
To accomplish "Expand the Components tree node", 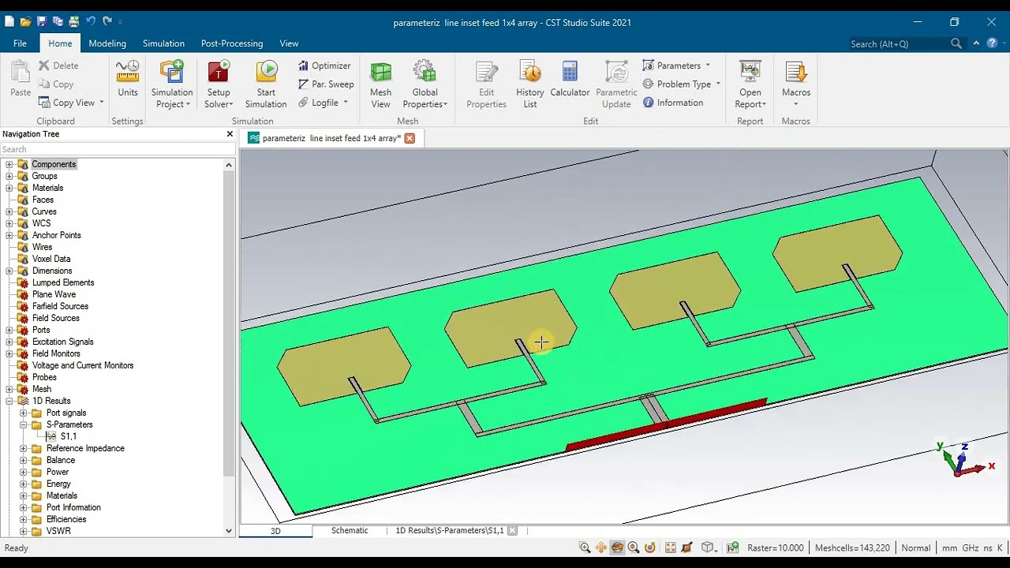I will pyautogui.click(x=9, y=164).
